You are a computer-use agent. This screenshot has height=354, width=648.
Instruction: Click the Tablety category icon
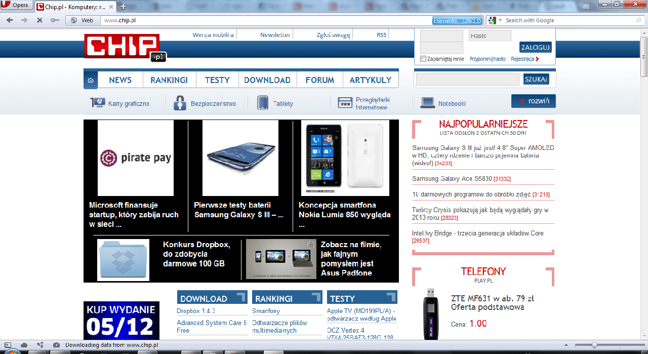(263, 103)
